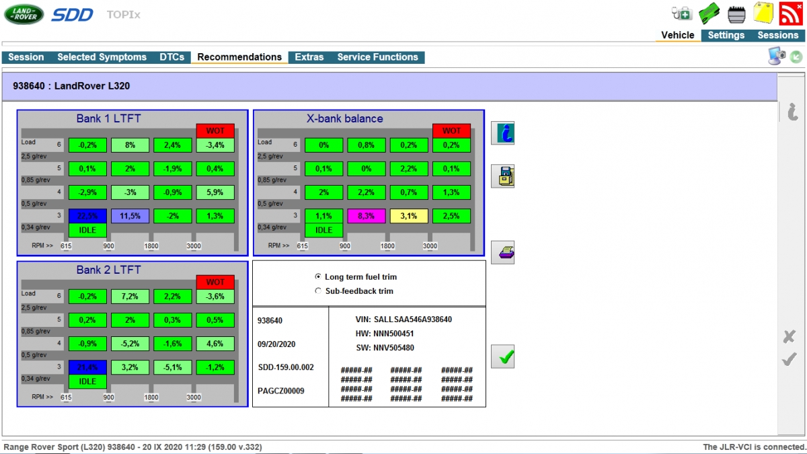Switch to the DTCs tab
The width and height of the screenshot is (807, 454).
coord(171,57)
